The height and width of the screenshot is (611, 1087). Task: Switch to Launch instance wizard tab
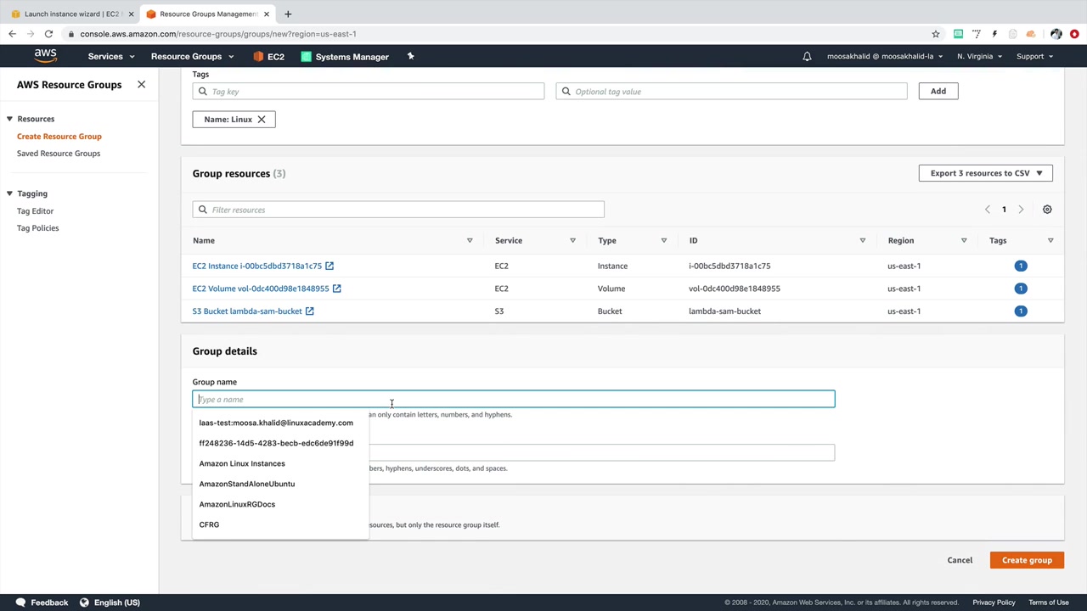(71, 14)
